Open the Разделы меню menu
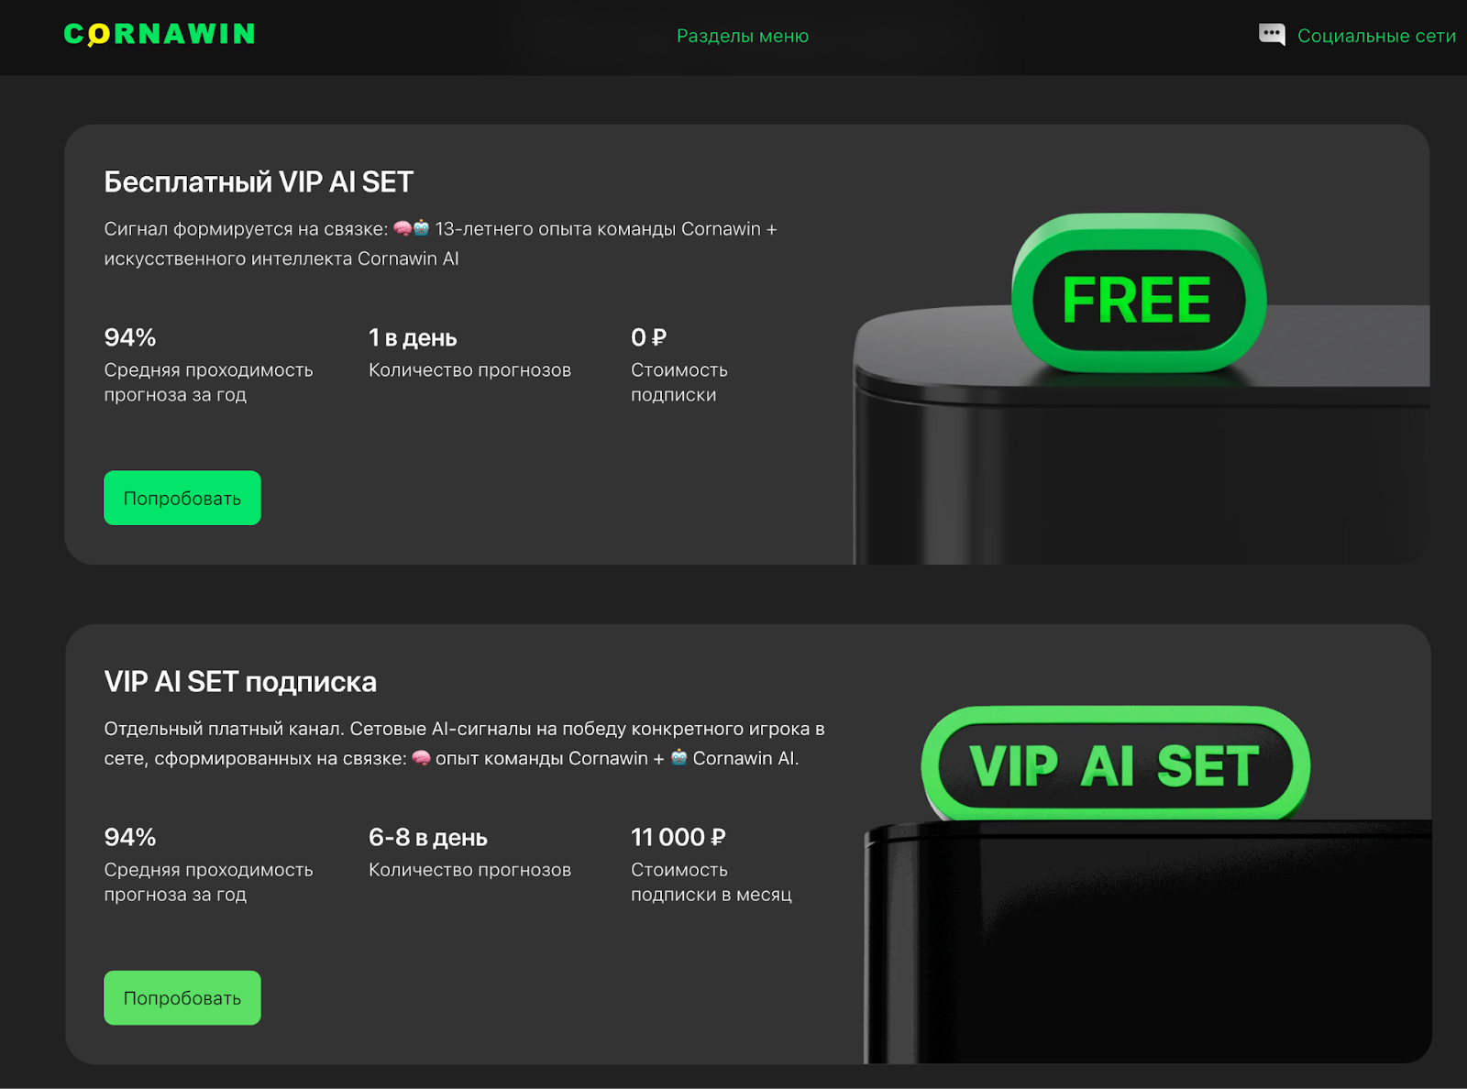1467x1089 pixels. pos(742,36)
